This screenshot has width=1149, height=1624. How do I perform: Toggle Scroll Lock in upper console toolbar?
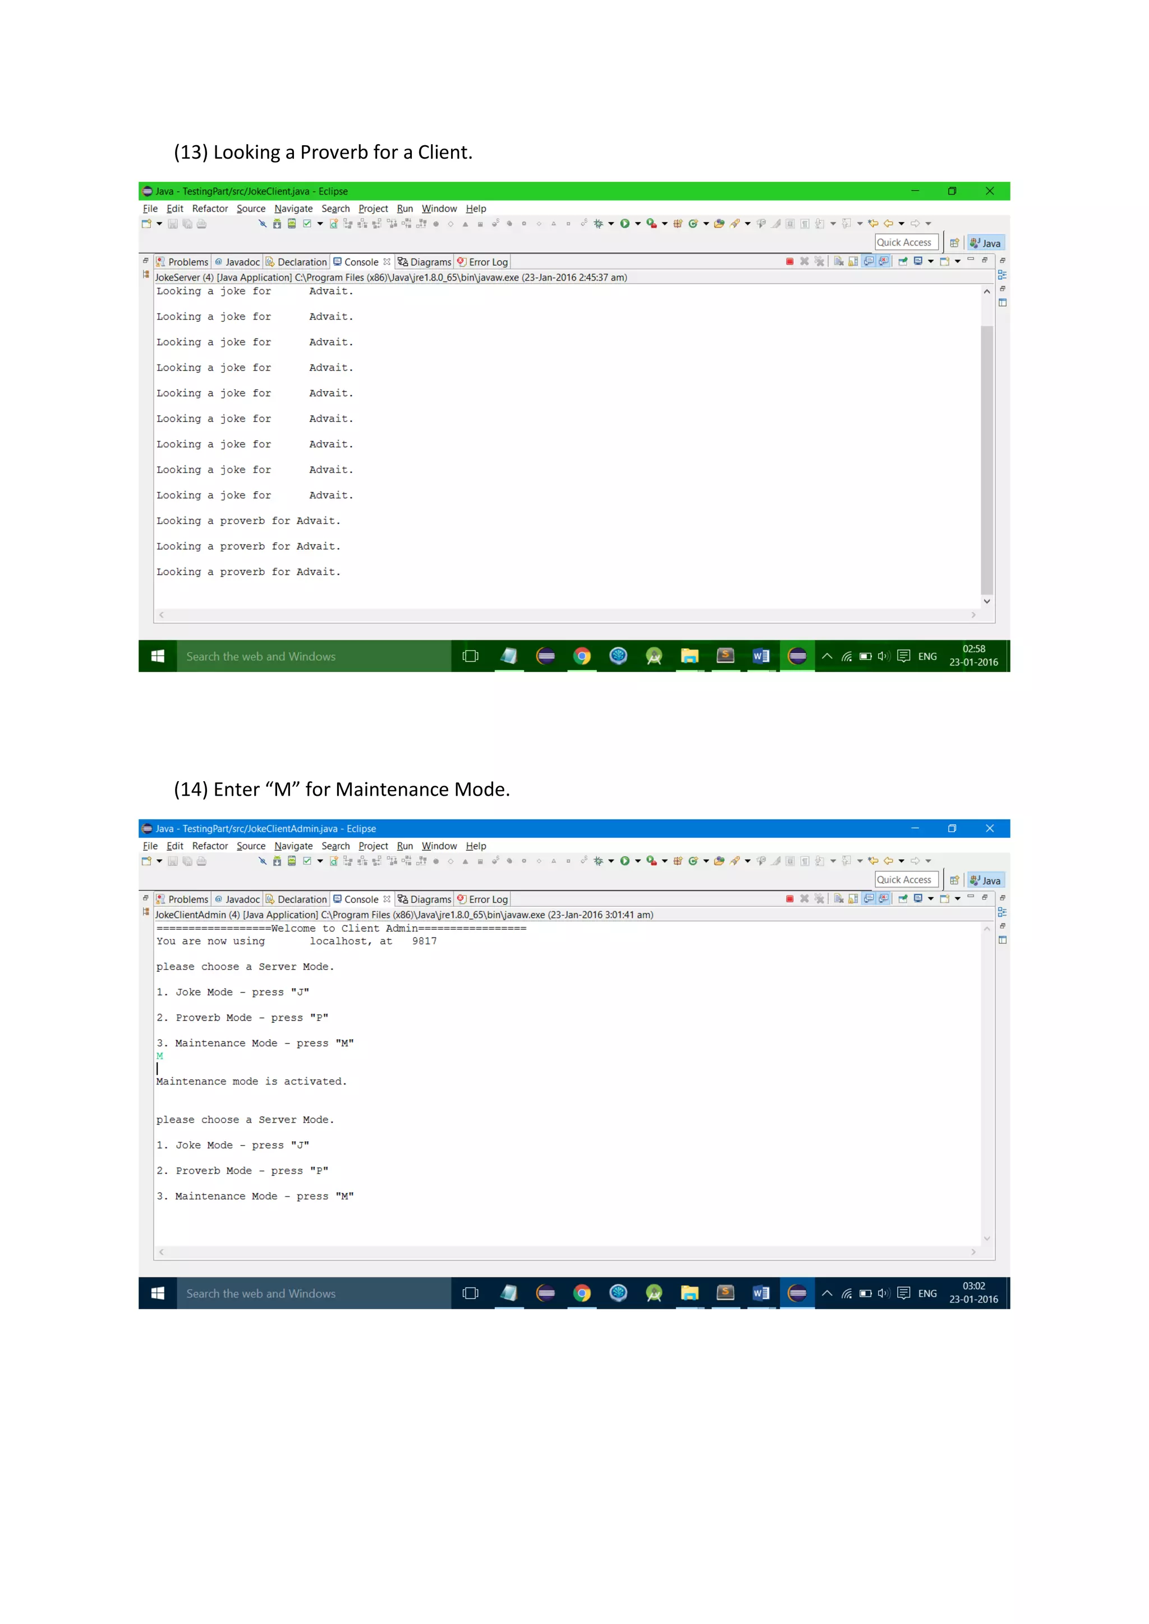tap(854, 262)
